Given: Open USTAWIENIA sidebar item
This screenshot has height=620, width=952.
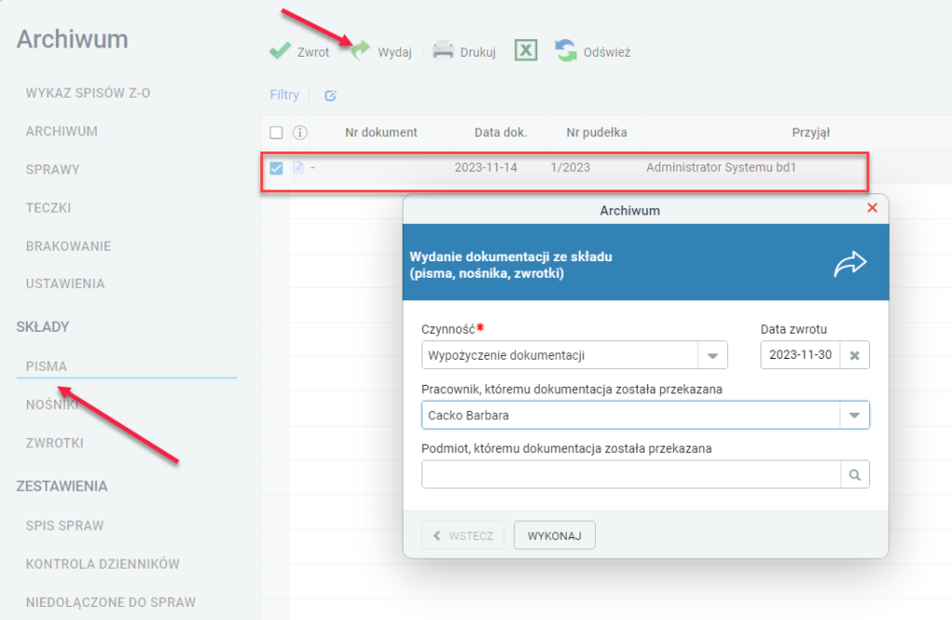Looking at the screenshot, I should tap(65, 284).
